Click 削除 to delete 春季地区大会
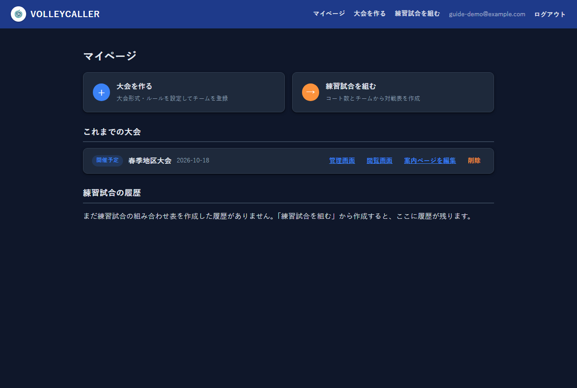The width and height of the screenshot is (577, 388). pyautogui.click(x=474, y=161)
